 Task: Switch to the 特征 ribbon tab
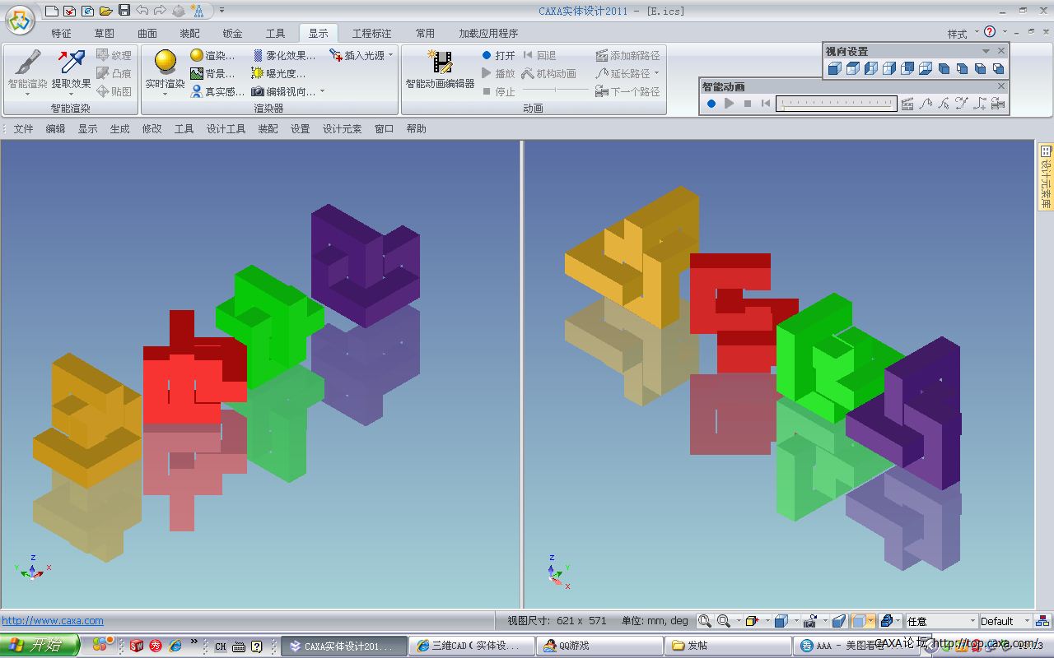61,34
